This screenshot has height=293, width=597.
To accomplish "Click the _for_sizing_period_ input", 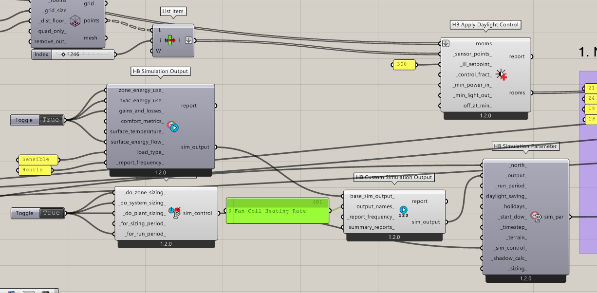I will (x=143, y=223).
